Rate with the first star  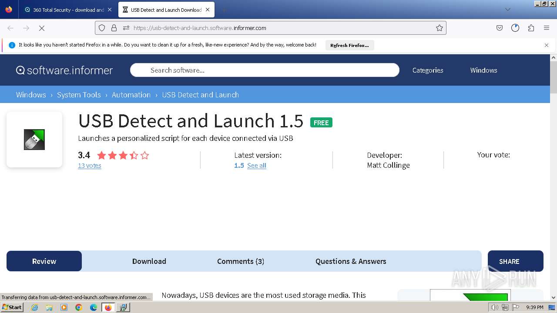click(101, 155)
